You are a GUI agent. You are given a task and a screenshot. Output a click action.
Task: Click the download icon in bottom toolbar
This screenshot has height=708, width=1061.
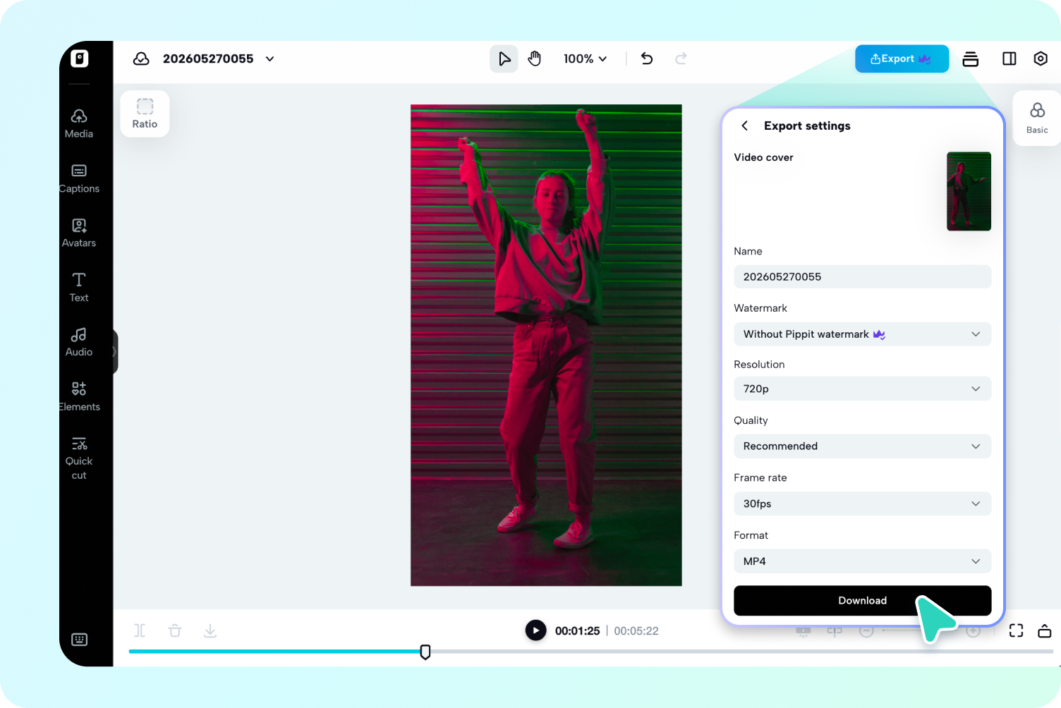pyautogui.click(x=210, y=630)
